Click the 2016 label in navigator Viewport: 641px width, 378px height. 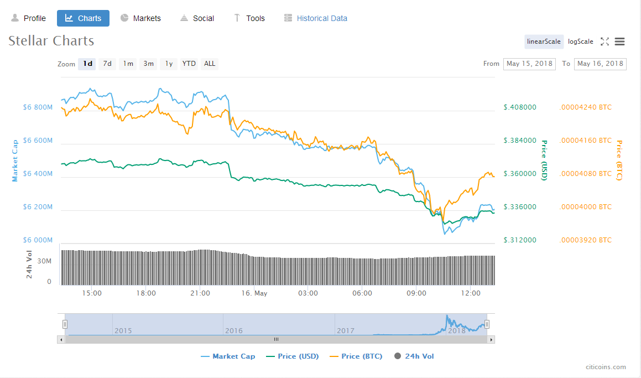[x=234, y=330]
